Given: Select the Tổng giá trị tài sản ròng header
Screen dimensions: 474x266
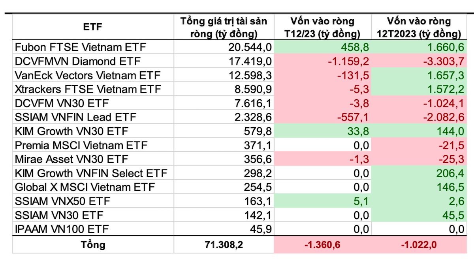Looking at the screenshot, I should click(224, 27).
